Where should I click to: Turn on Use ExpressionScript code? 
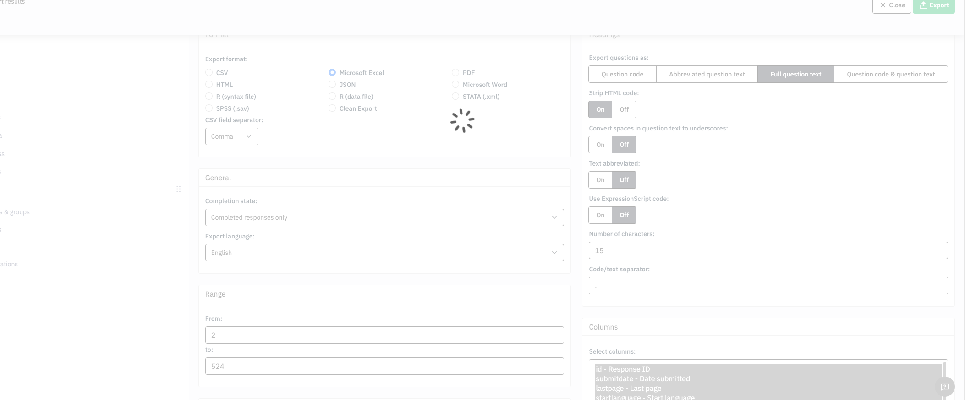coord(600,215)
